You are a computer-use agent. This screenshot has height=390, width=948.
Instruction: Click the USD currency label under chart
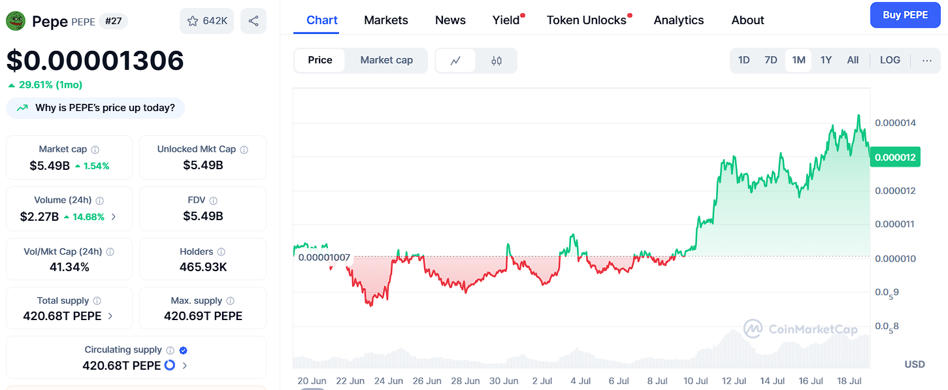[x=915, y=364]
